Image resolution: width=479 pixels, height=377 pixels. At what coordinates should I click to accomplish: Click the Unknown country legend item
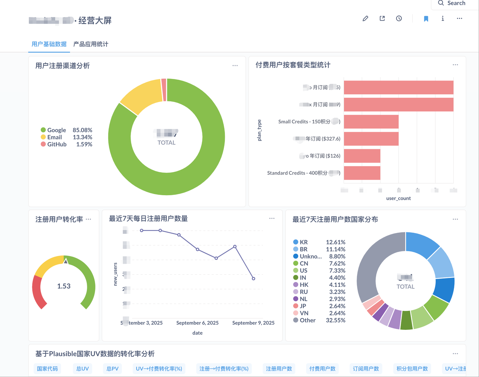308,256
